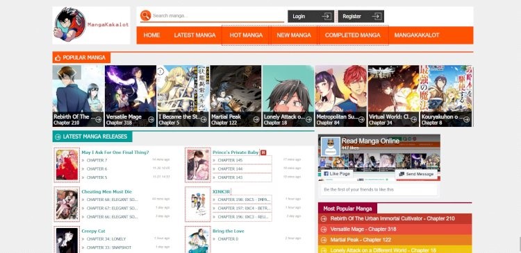
Task: Click arrow icon on I Became the St... card
Action: pos(204,119)
